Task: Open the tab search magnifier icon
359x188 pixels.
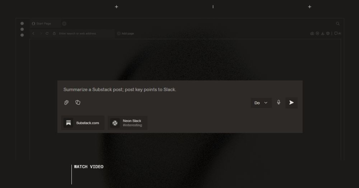Action: click(x=338, y=24)
